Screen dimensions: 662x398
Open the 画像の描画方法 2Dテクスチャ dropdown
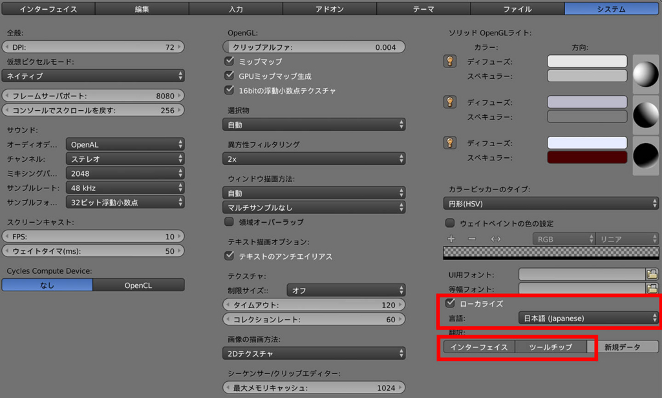(314, 353)
